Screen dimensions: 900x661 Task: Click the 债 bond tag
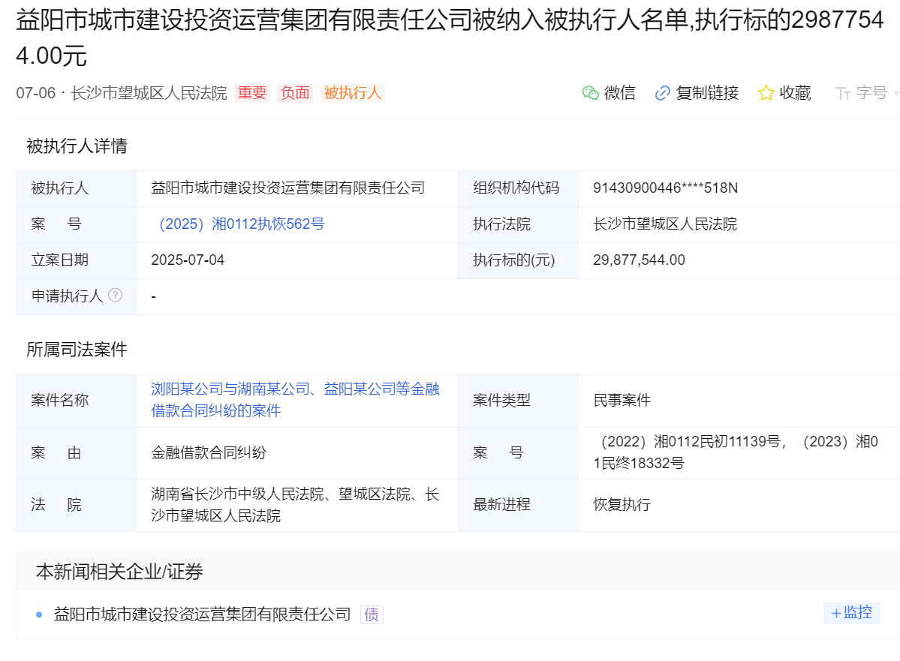[x=372, y=614]
